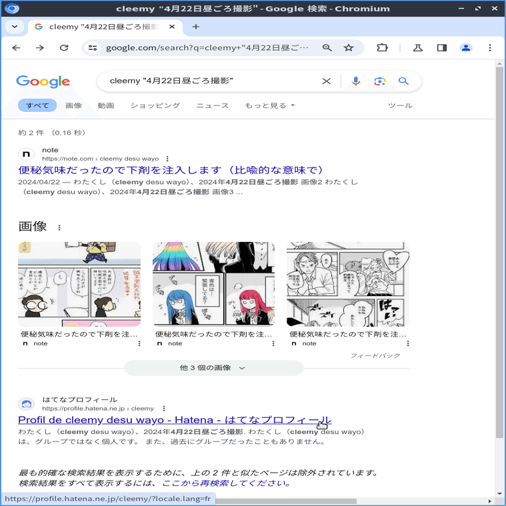Viewport: 506px width, 506px height.
Task: Open the 画像 section heading
Action: pyautogui.click(x=33, y=227)
